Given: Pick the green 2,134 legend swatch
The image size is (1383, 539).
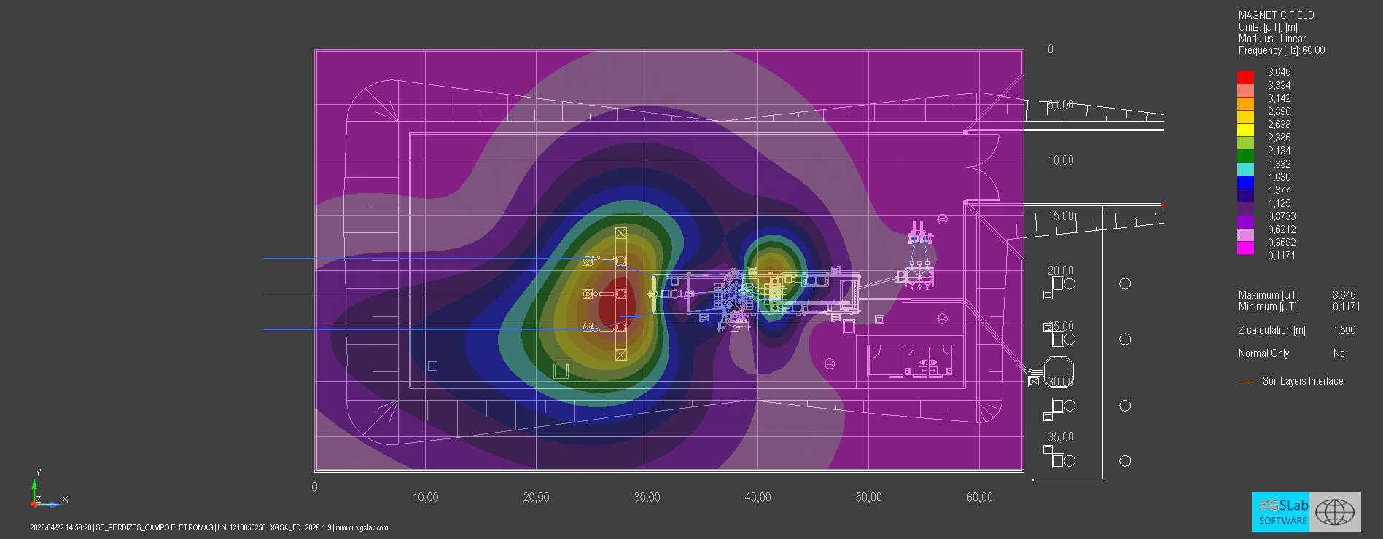Looking at the screenshot, I should pyautogui.click(x=1245, y=156).
